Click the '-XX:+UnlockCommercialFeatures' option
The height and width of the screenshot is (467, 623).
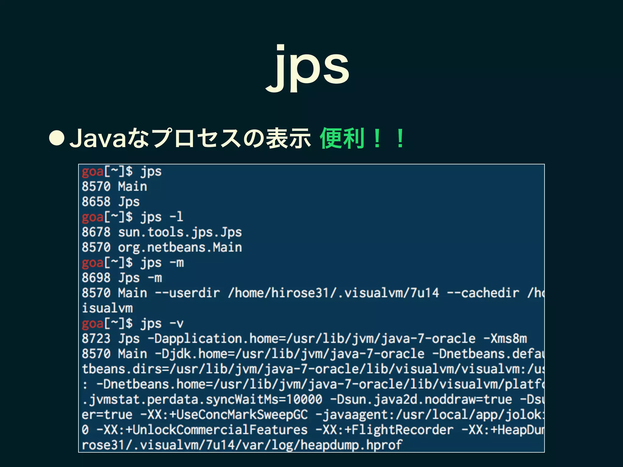202,430
